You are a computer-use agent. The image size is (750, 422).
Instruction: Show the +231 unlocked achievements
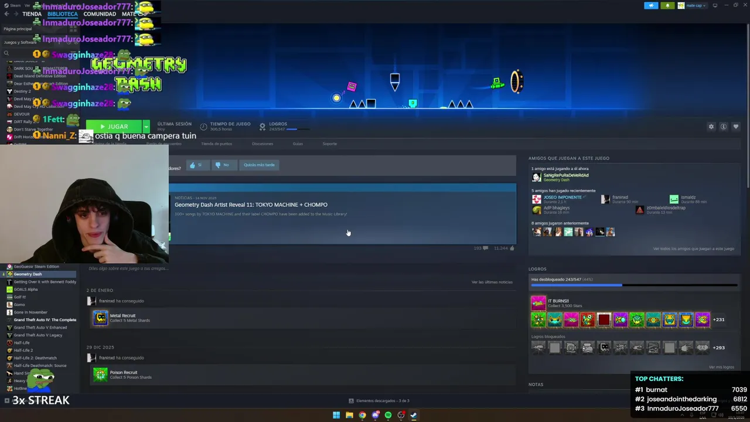coord(719,319)
